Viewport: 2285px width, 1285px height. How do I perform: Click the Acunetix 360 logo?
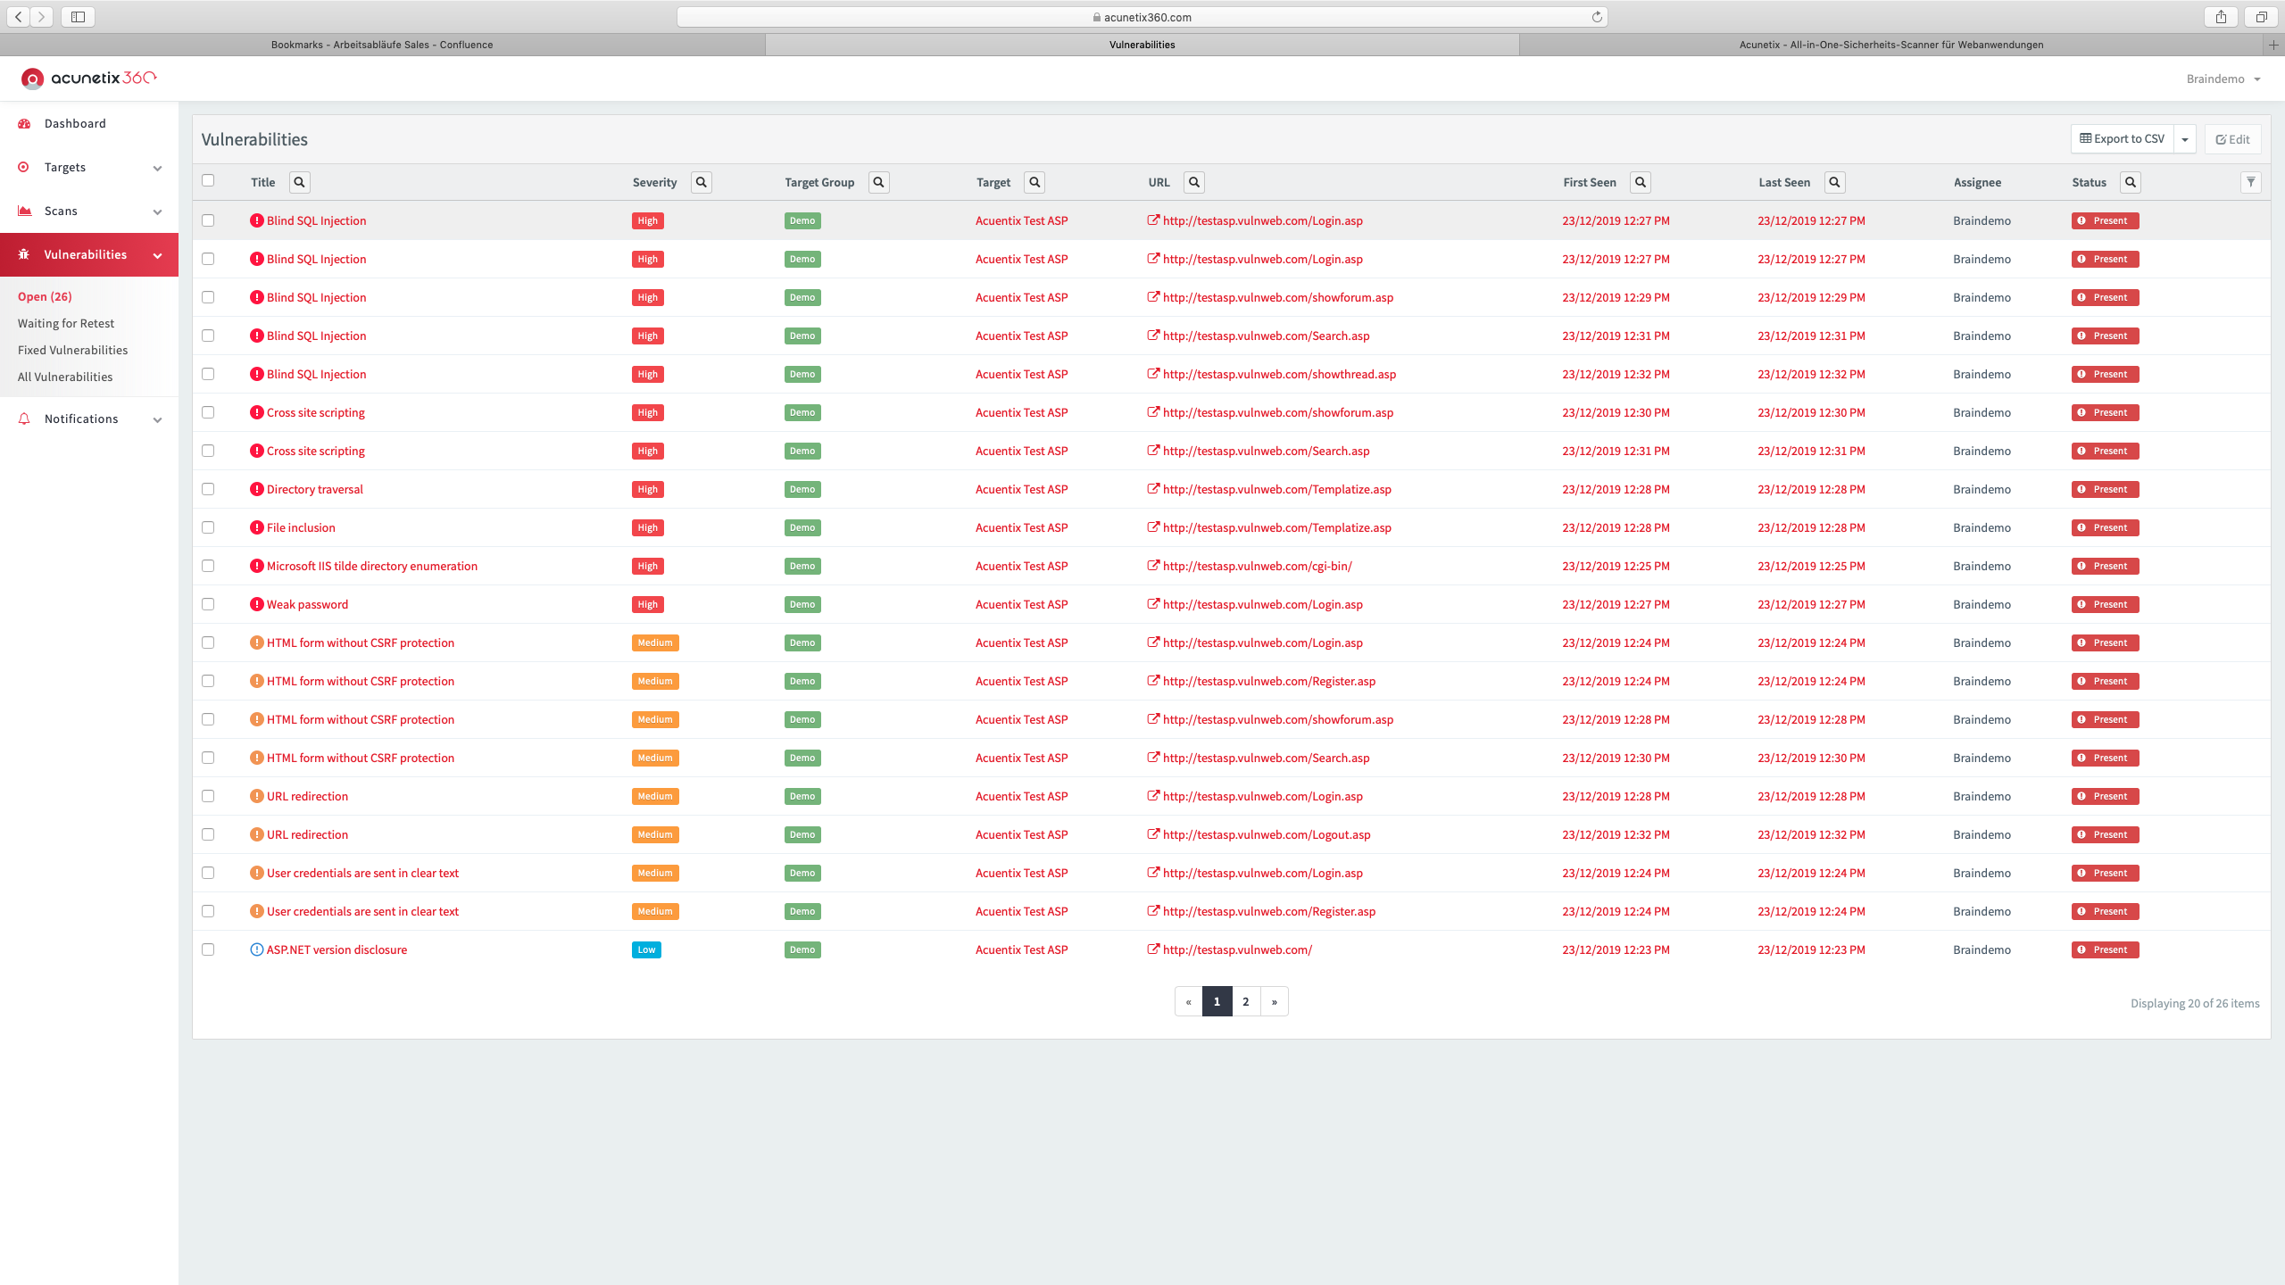(x=88, y=79)
